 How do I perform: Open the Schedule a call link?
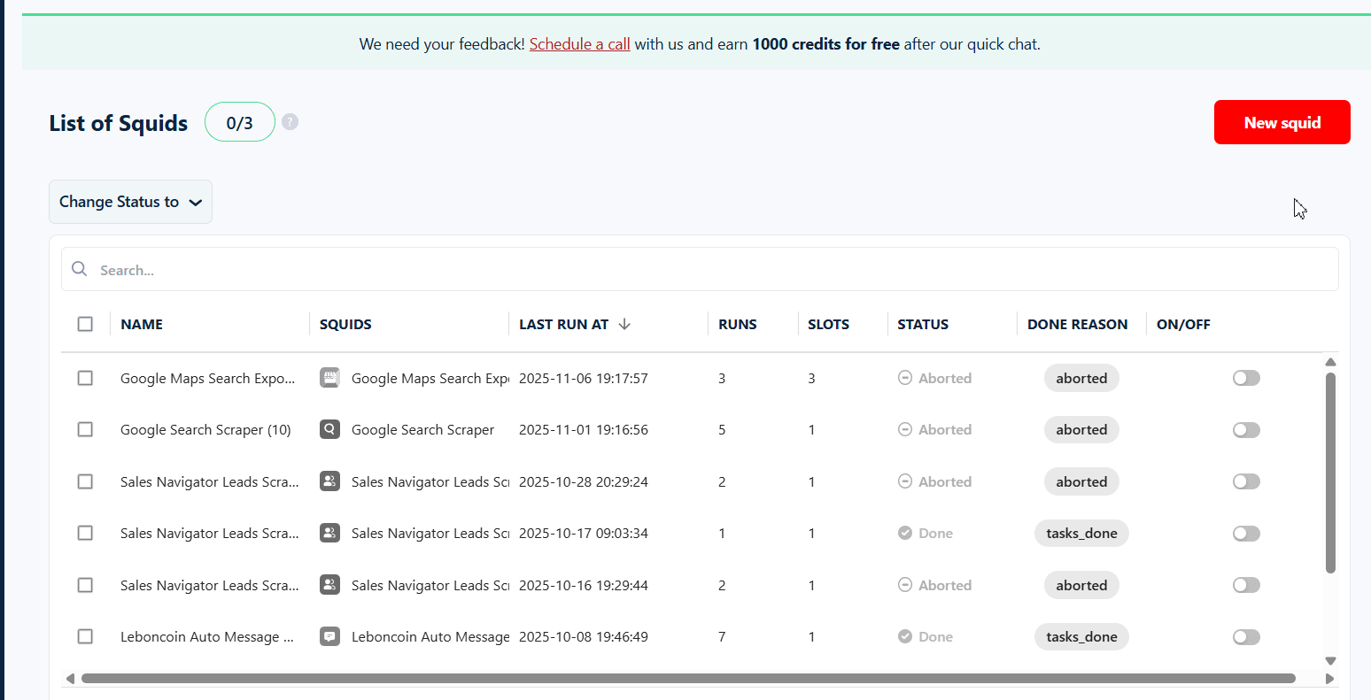pos(579,43)
